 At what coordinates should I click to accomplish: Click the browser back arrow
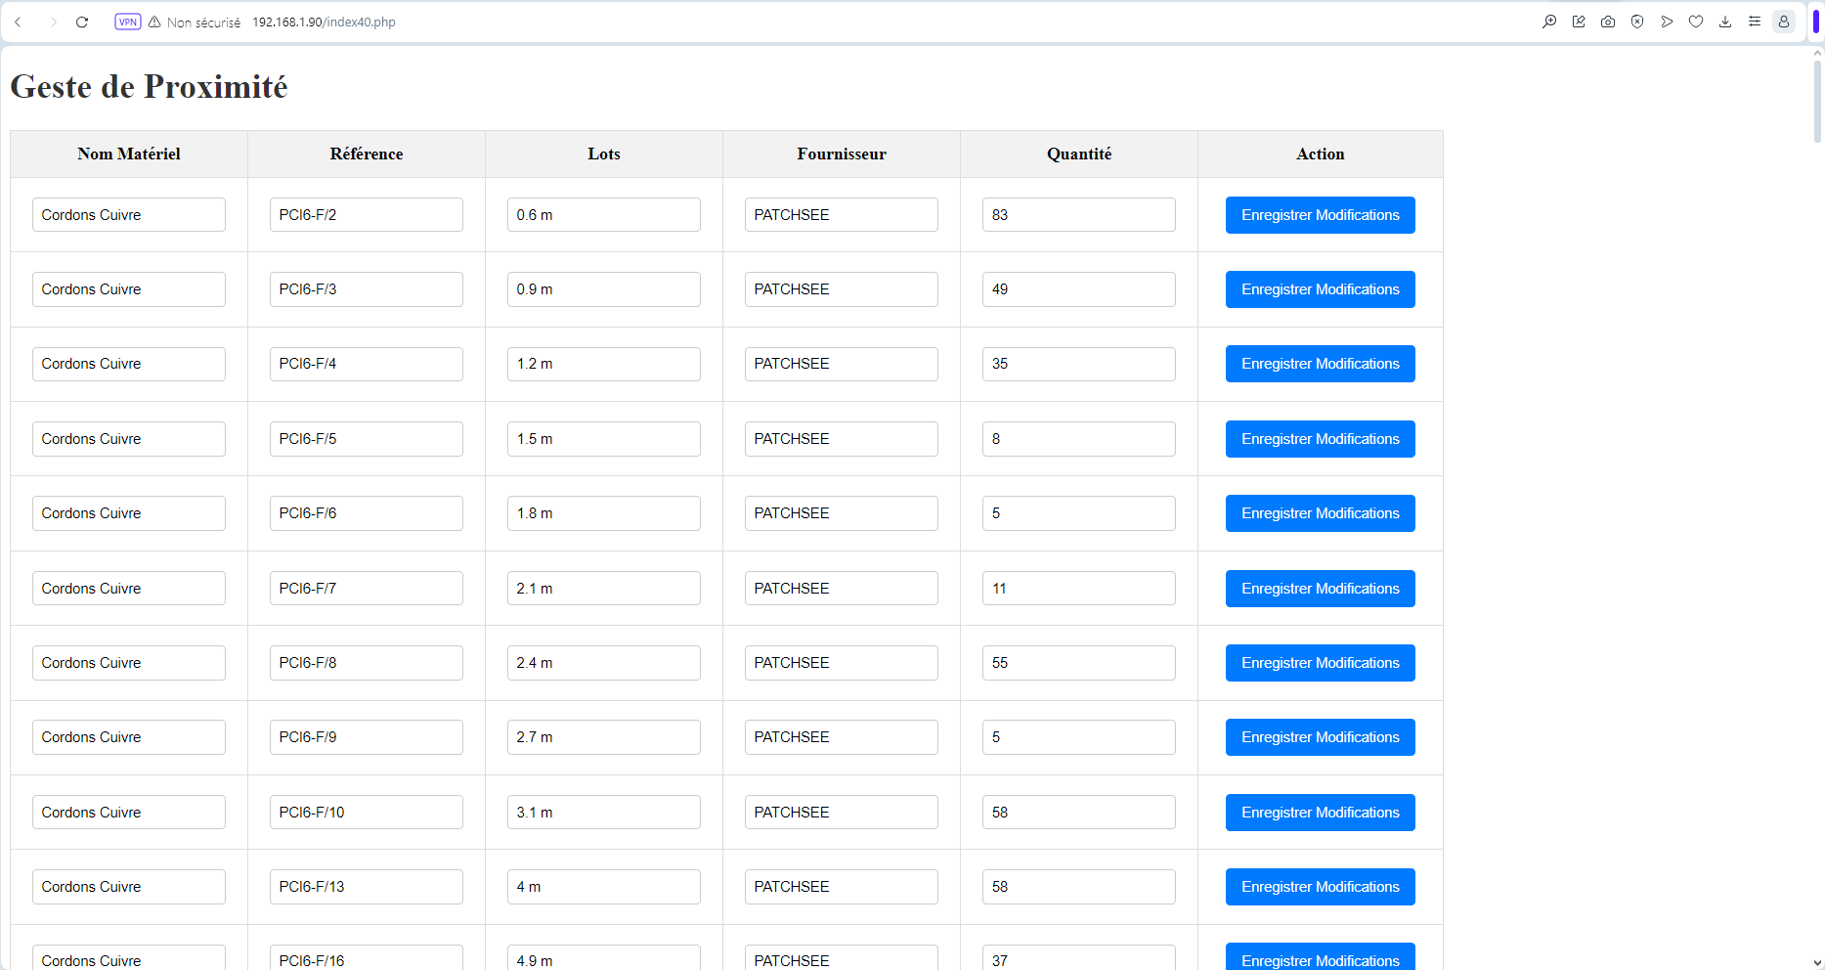pos(18,22)
